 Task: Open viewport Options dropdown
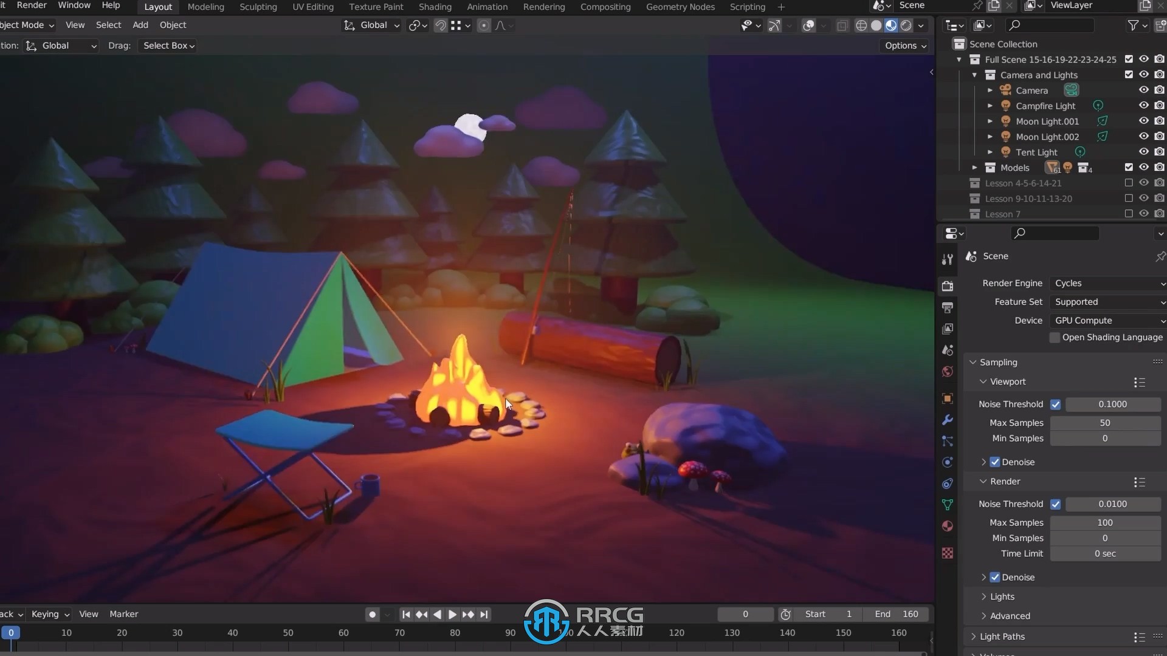pyautogui.click(x=905, y=46)
